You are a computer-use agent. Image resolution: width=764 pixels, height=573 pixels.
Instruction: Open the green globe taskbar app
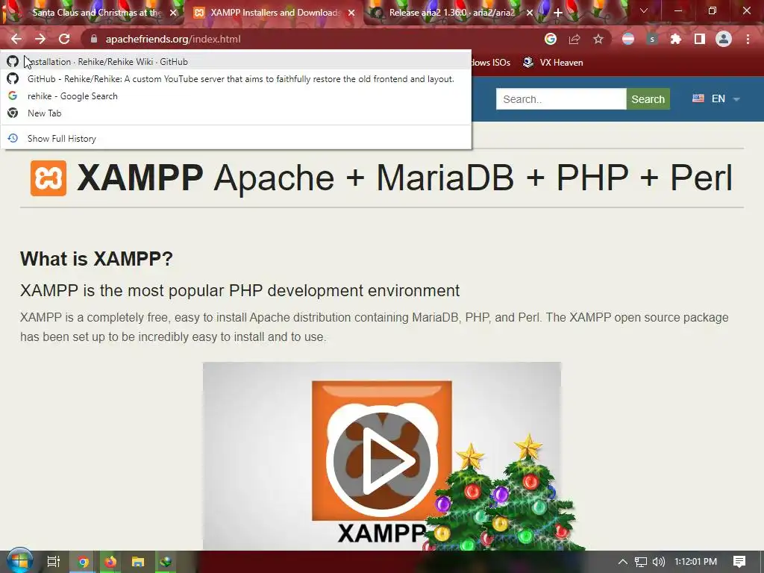click(166, 562)
